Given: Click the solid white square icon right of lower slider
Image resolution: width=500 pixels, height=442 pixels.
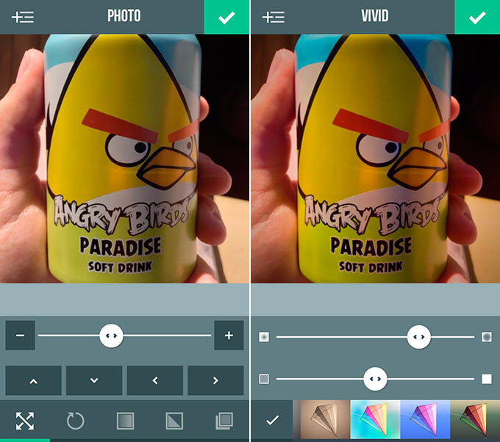Looking at the screenshot, I should pyautogui.click(x=487, y=379).
